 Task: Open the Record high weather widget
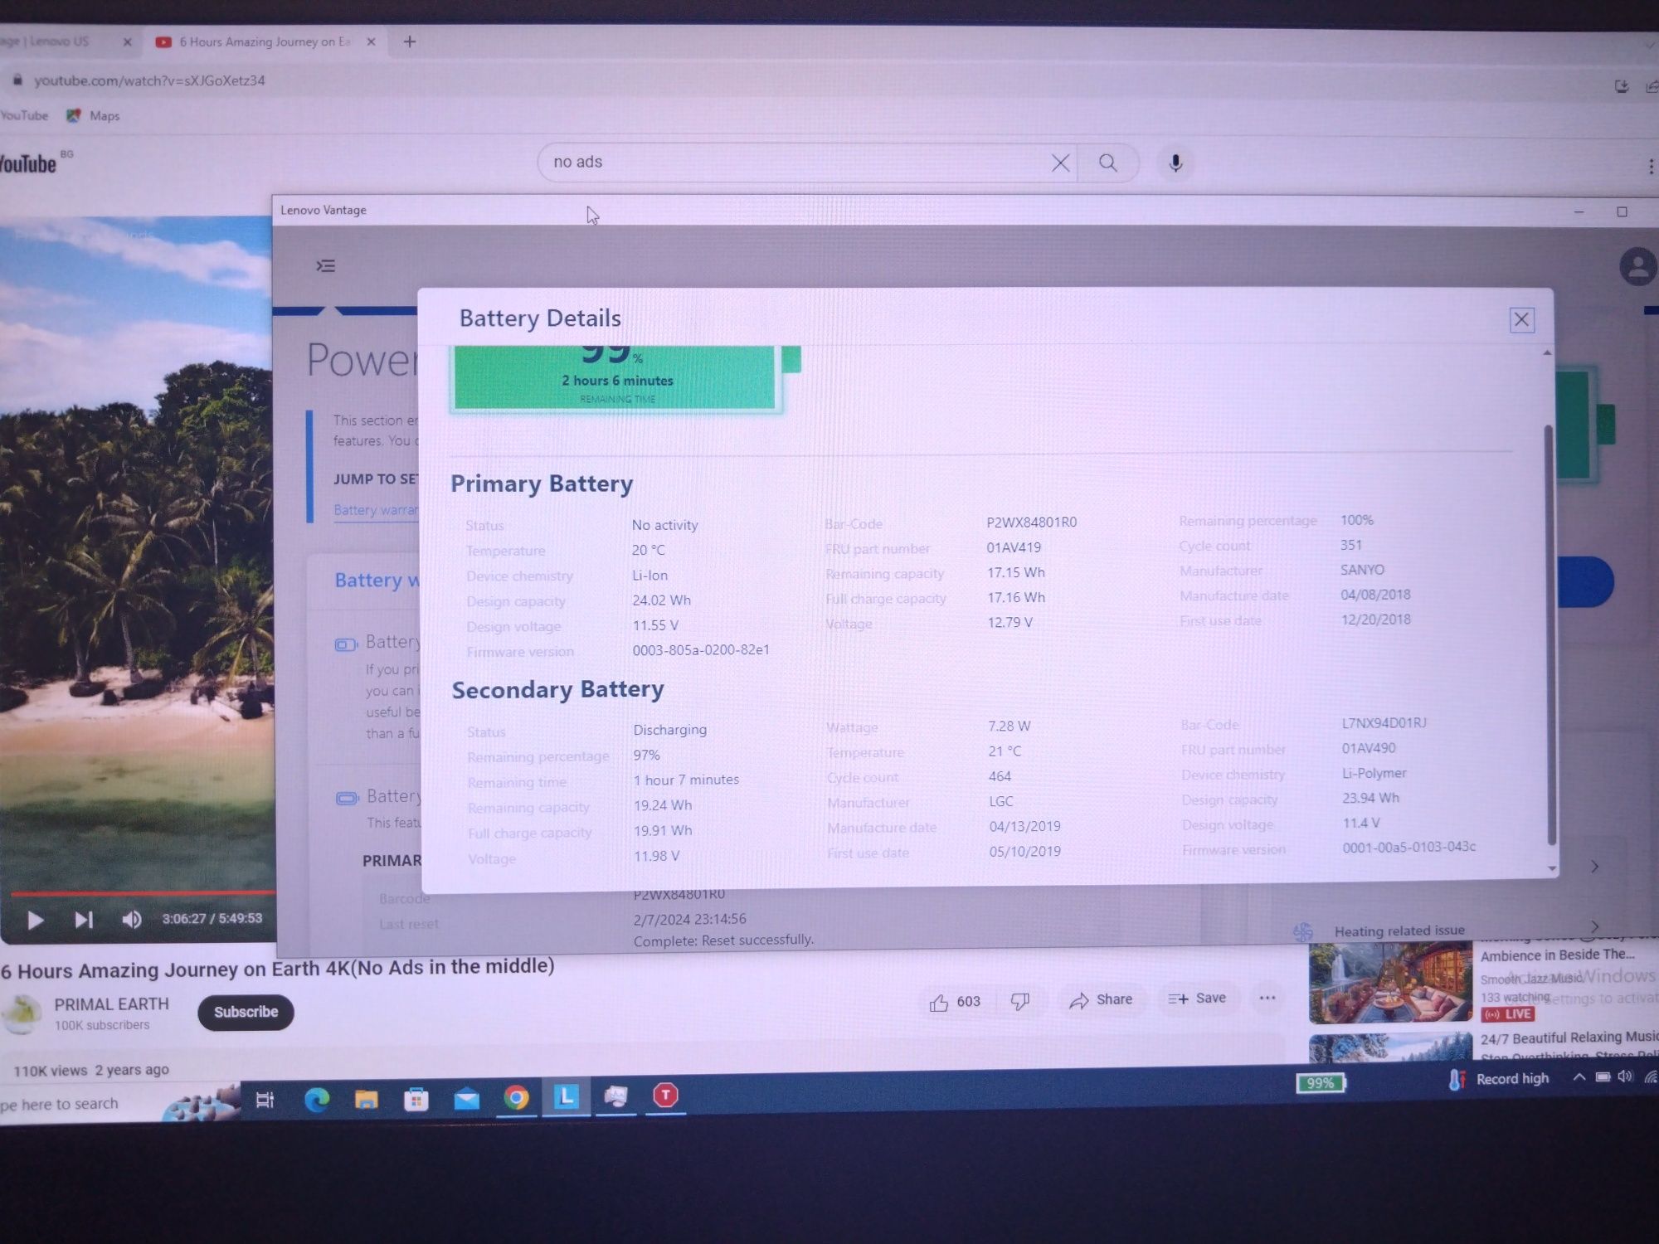[x=1498, y=1079]
